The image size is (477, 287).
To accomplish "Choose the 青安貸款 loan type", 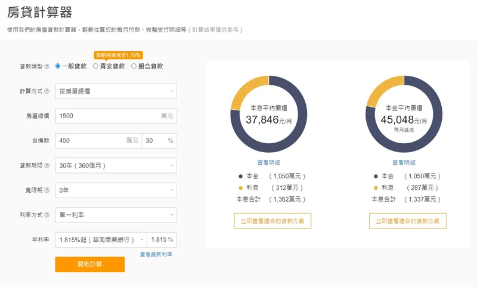I will (x=96, y=66).
